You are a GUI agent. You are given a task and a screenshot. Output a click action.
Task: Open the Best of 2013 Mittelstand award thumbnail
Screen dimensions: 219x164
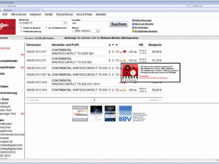(x=80, y=113)
